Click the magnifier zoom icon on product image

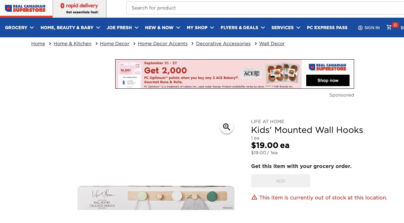(x=226, y=127)
